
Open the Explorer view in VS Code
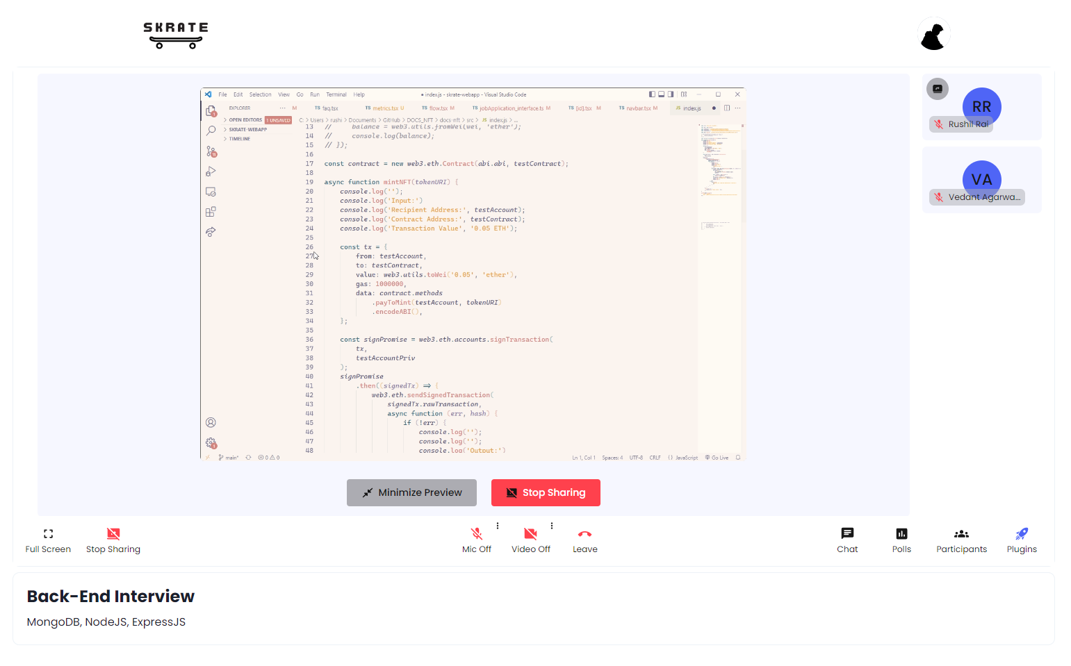(211, 110)
